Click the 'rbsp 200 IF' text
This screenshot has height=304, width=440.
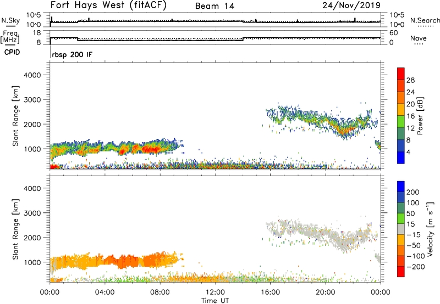click(72, 54)
